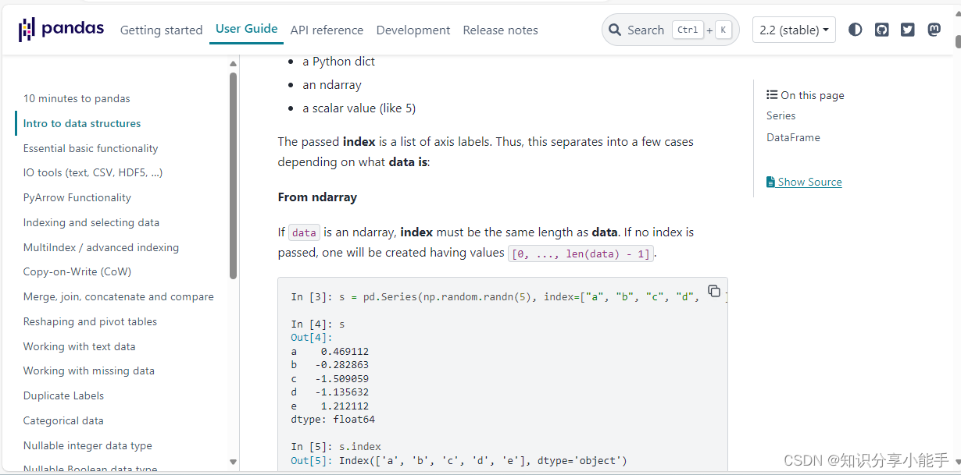Screen dimensions: 961x475
Task: Click the sidebar scrollbar thumb
Action: (x=233, y=175)
